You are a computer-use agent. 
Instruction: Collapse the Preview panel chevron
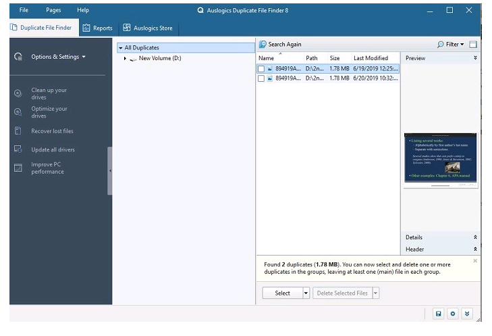[475, 58]
